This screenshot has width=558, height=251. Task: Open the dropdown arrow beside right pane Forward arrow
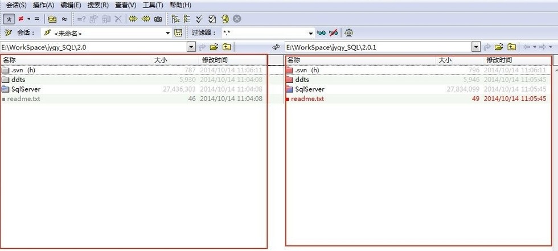[x=551, y=47]
